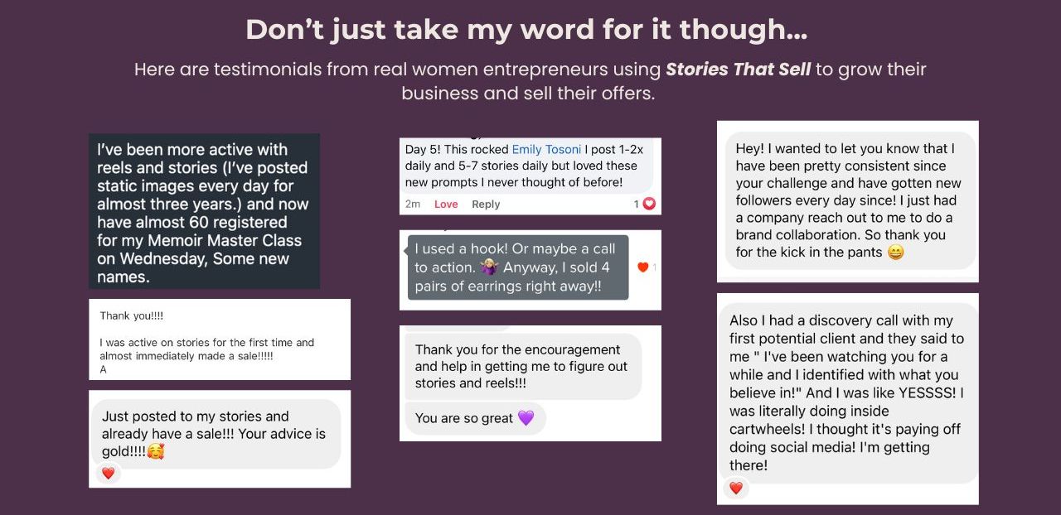Screen dimensions: 1061x515
Task: Click the bold 'Stories That Sell' text
Action: click(x=739, y=70)
